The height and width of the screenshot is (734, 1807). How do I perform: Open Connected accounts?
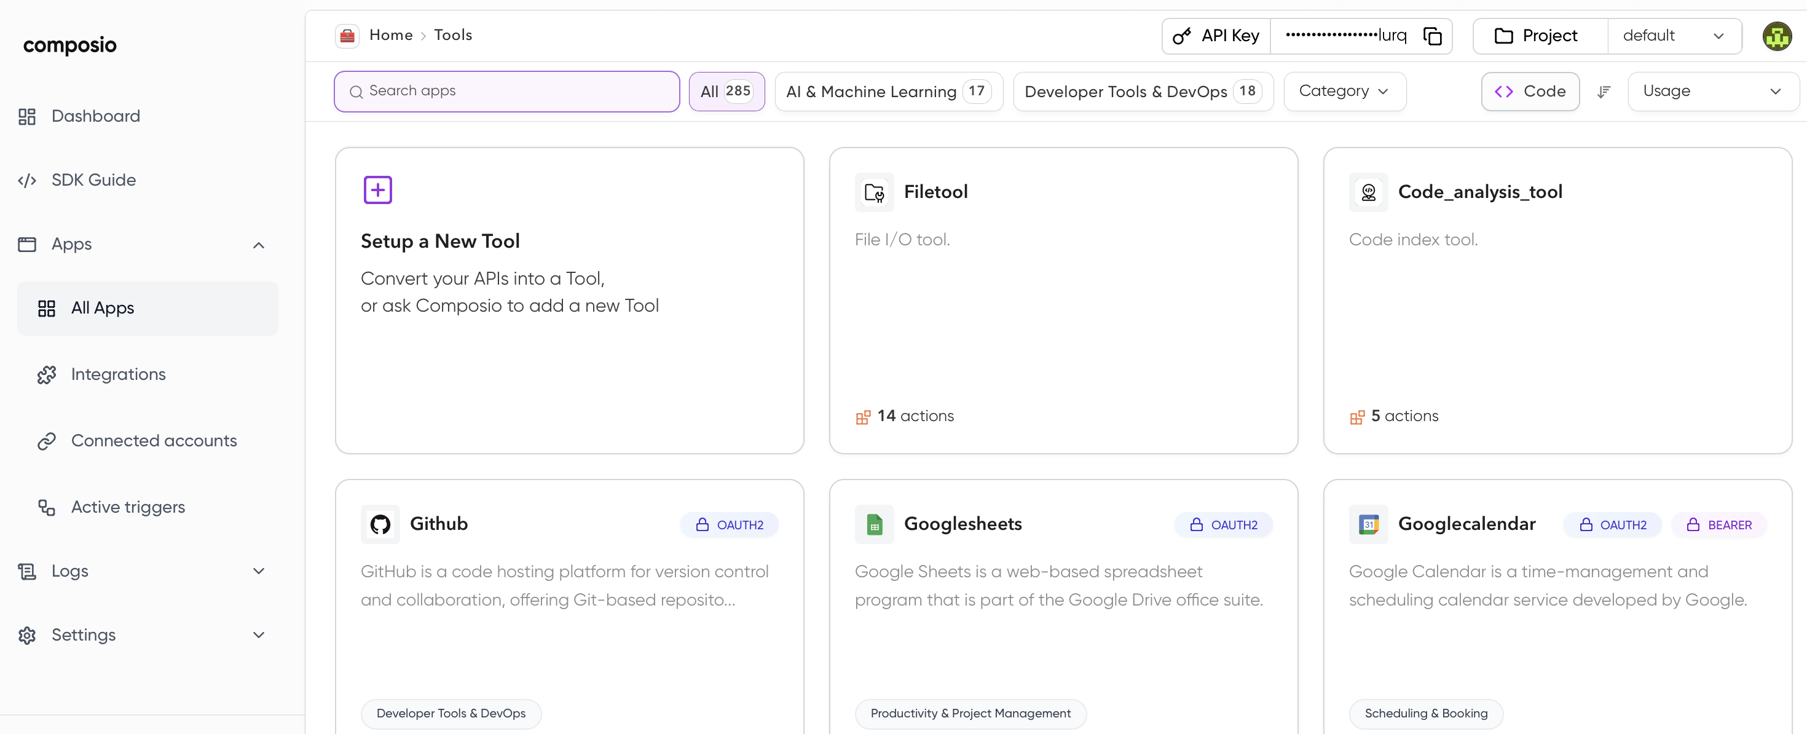pyautogui.click(x=153, y=441)
